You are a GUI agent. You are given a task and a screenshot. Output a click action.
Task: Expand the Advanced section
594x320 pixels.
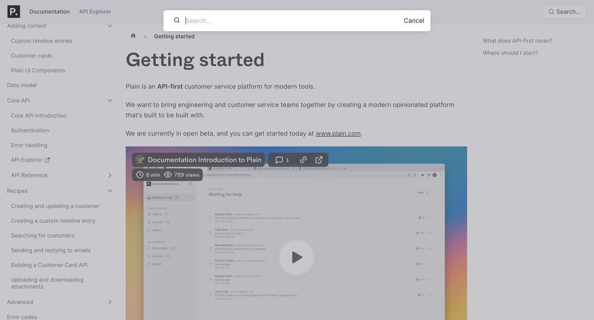pyautogui.click(x=110, y=302)
